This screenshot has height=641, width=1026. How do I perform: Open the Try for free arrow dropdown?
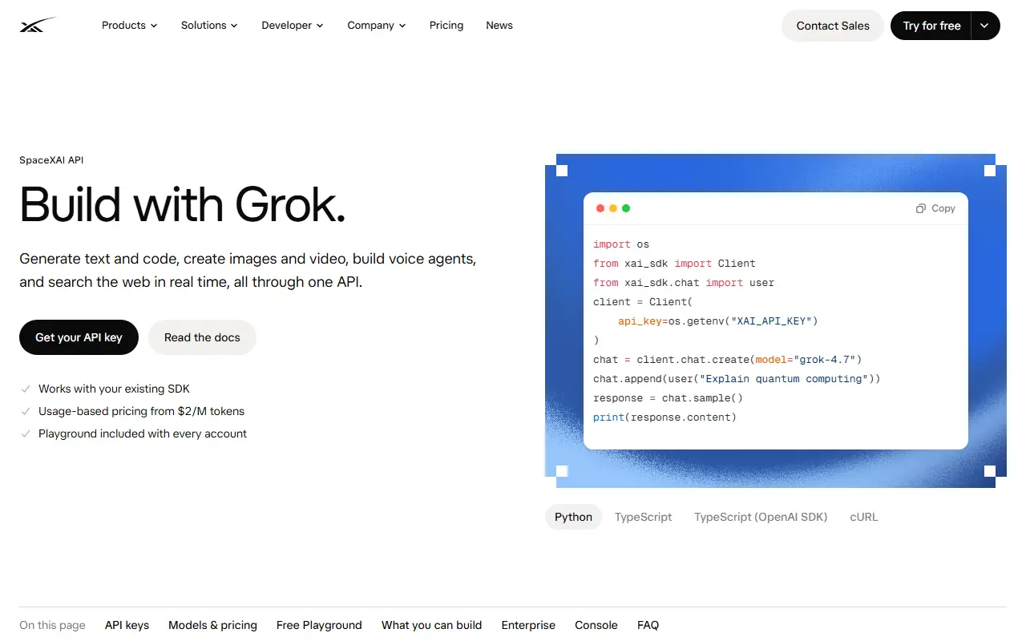click(x=985, y=26)
